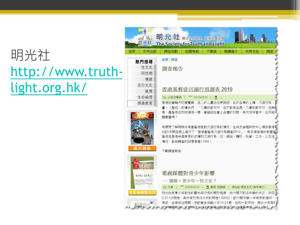
Task: Click the 下載調查報告 download link
Action: point(171,151)
